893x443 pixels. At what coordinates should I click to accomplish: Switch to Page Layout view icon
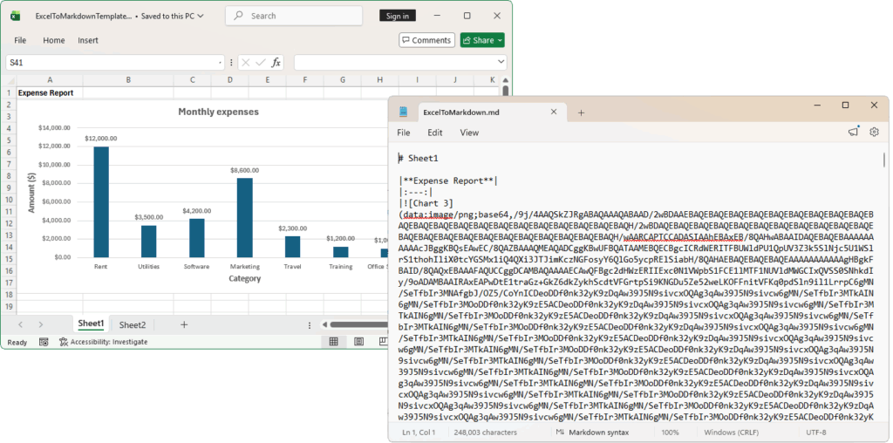(358, 342)
